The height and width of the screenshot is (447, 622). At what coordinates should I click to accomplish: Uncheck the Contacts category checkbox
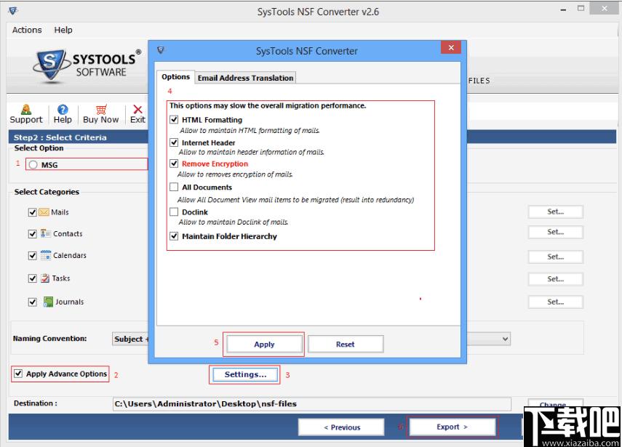(x=33, y=234)
